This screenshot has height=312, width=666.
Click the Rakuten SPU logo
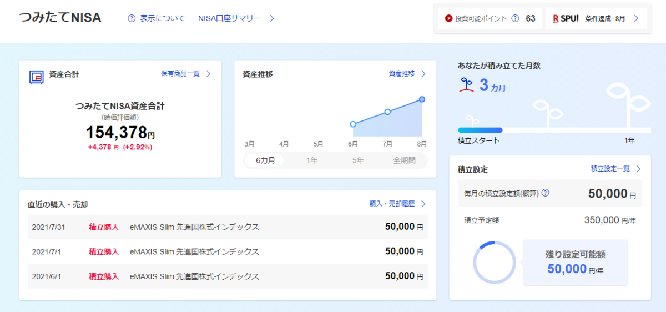566,18
